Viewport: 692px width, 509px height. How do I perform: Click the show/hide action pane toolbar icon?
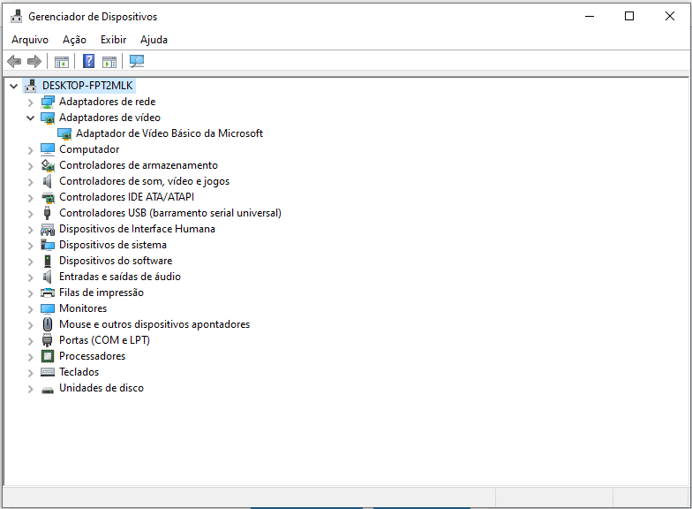point(109,62)
